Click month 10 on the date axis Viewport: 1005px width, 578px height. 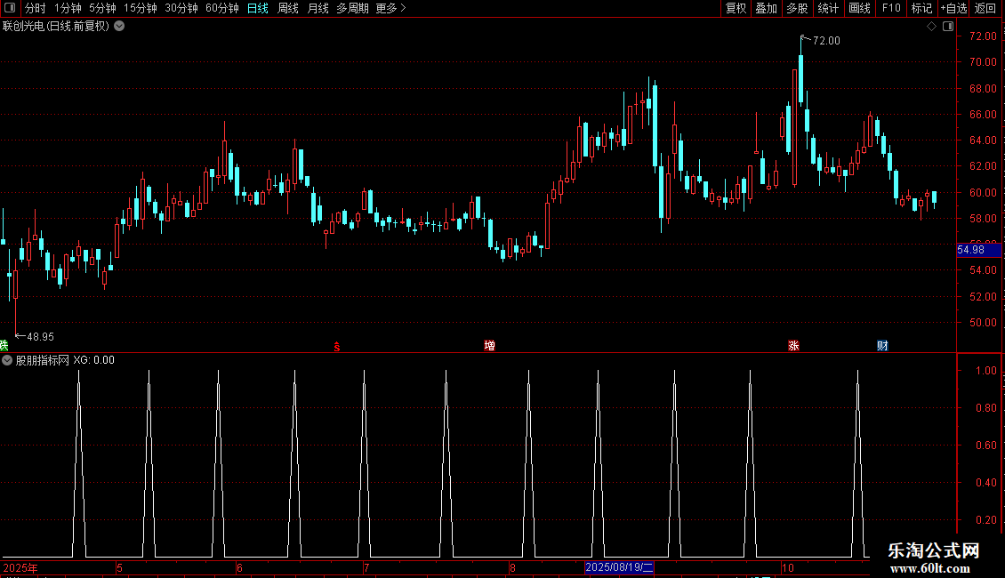788,567
